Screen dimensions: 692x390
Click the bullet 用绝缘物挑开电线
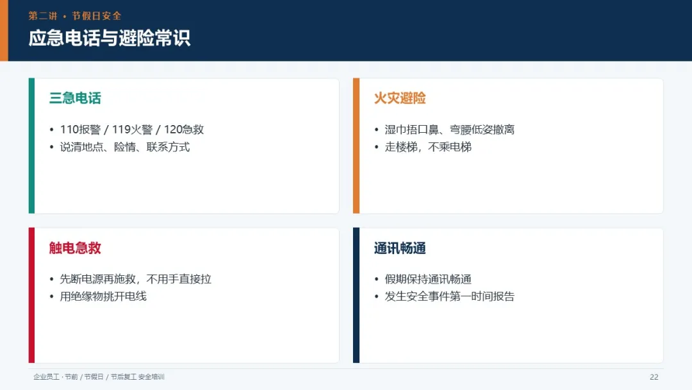coord(103,296)
